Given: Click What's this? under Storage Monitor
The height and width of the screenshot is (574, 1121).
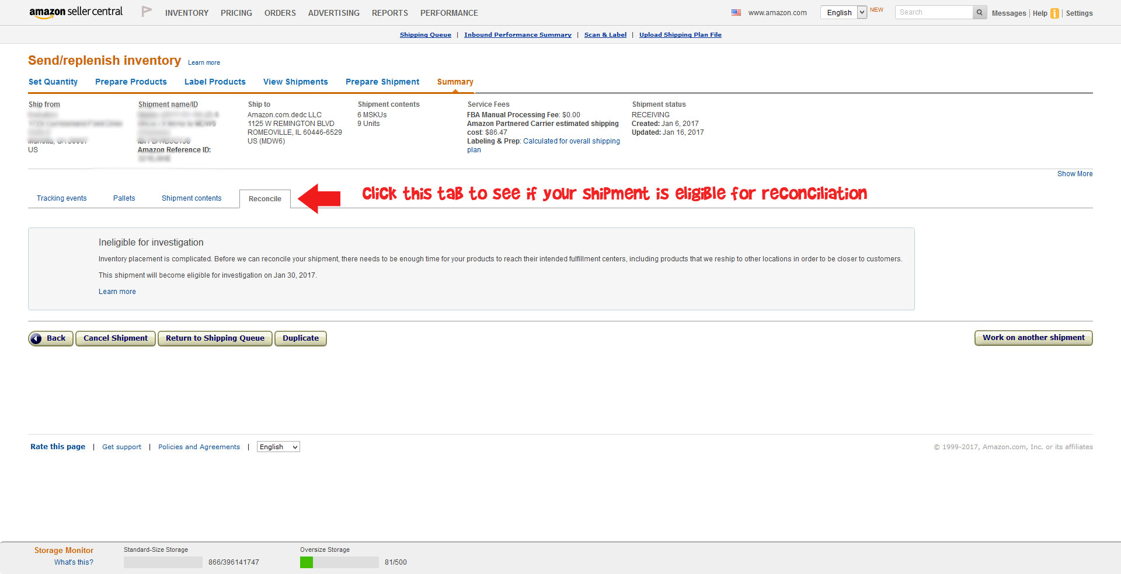Looking at the screenshot, I should pos(74,562).
